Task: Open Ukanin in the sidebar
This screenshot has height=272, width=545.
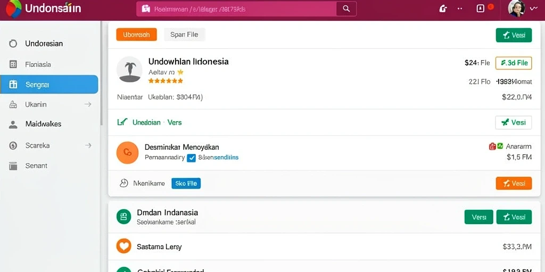Action: (36, 105)
